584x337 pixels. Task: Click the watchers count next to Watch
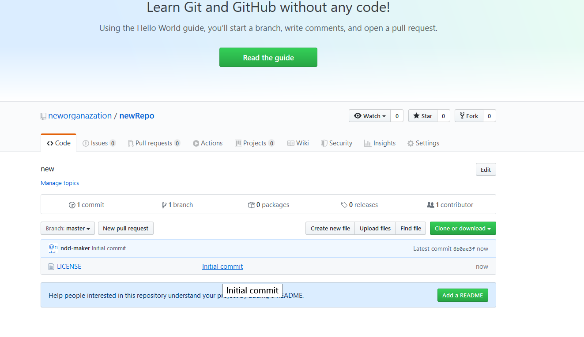point(397,116)
